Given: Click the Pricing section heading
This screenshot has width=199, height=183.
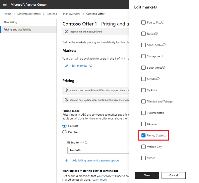Looking at the screenshot, I should tap(68, 81).
